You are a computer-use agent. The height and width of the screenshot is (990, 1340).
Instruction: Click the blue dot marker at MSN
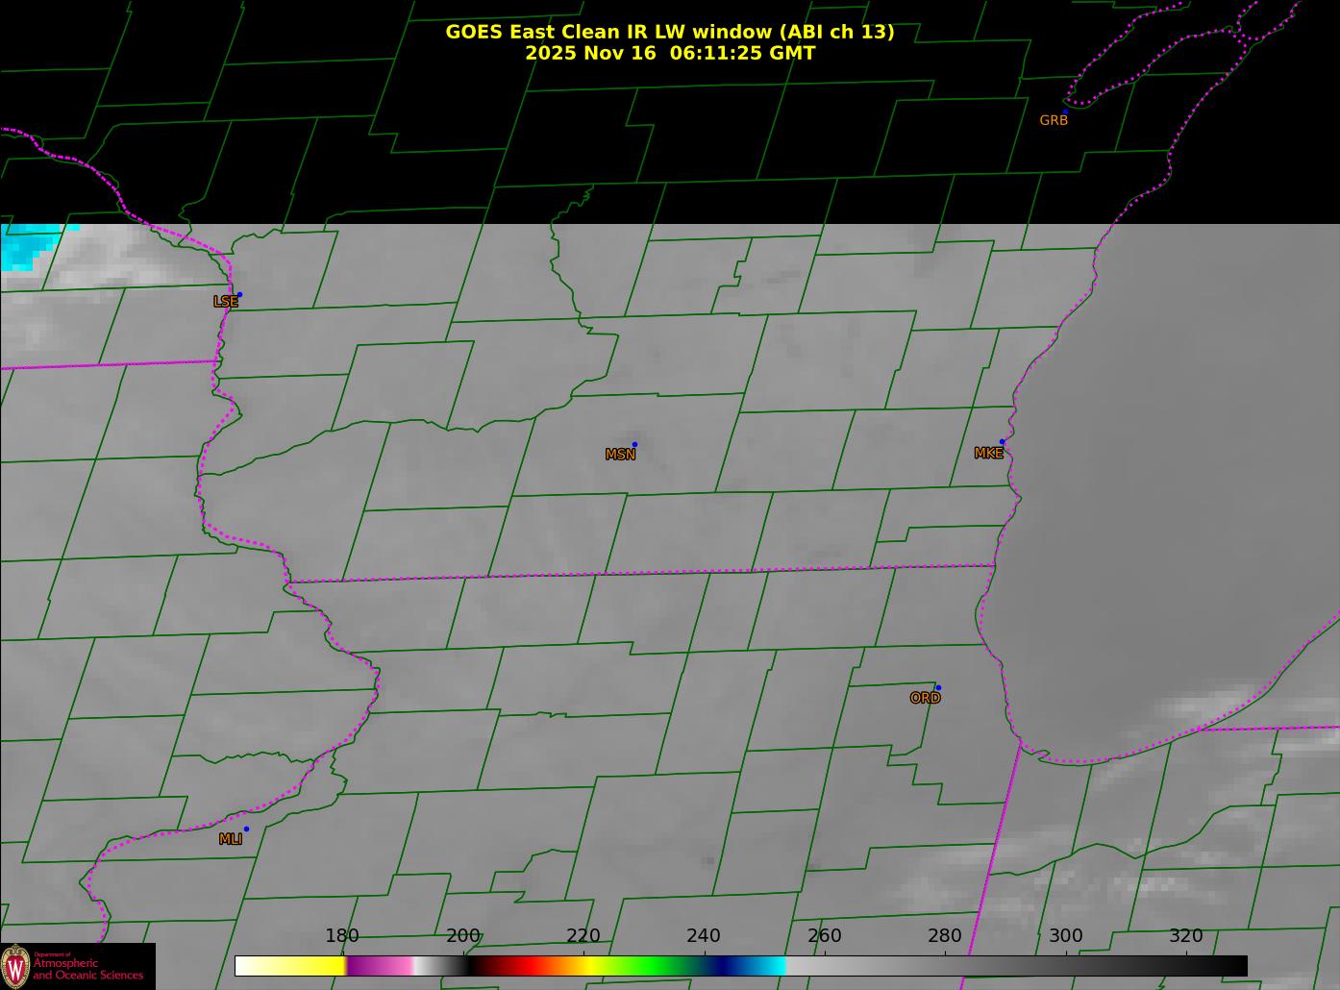click(x=634, y=444)
